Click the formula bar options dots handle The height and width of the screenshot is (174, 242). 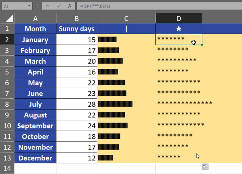[37, 6]
